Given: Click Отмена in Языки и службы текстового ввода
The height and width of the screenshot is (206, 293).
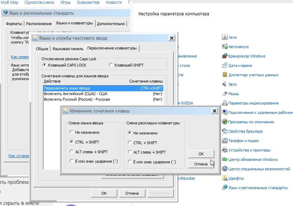Looking at the screenshot, I should pyautogui.click(x=132, y=193).
